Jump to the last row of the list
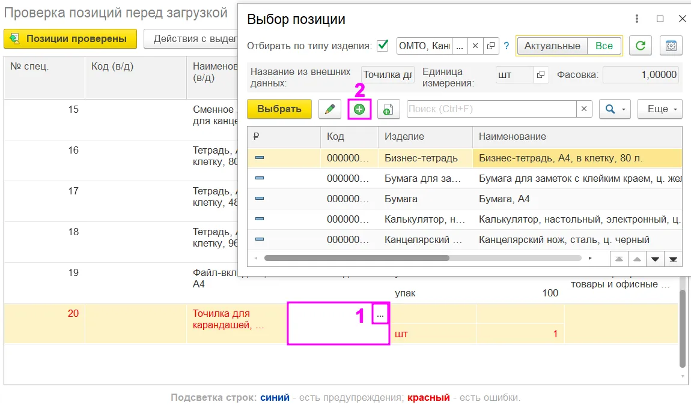 pos(674,259)
